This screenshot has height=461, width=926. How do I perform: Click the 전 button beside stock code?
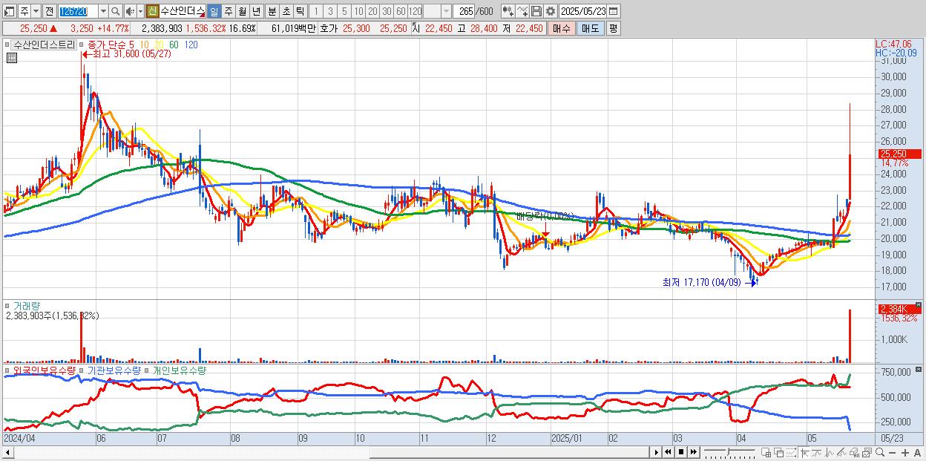(49, 11)
